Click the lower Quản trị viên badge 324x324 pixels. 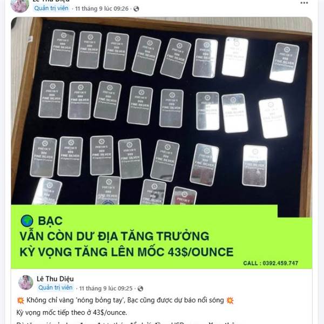56,287
